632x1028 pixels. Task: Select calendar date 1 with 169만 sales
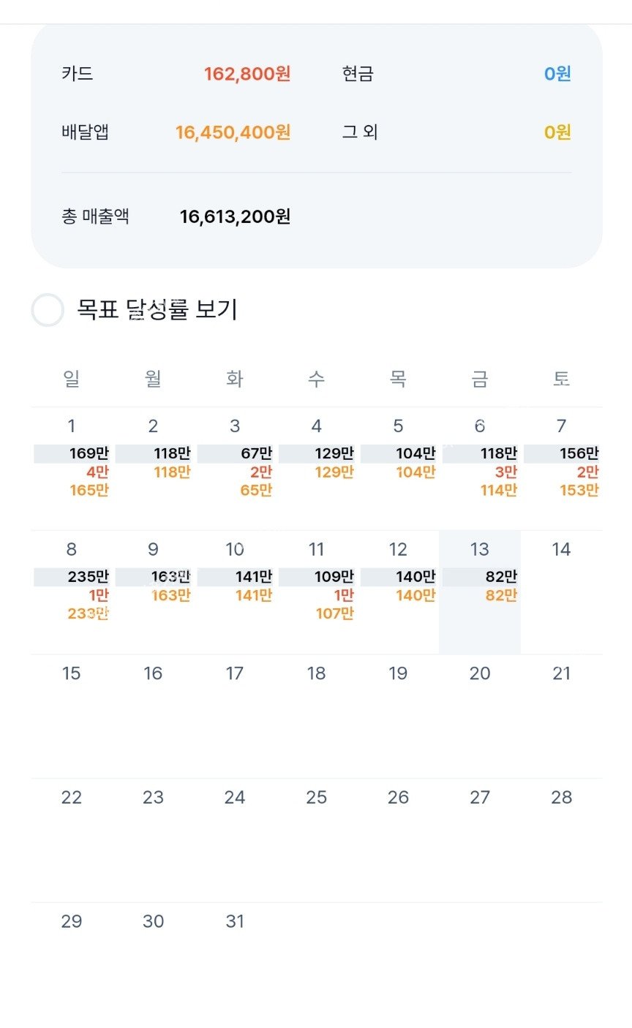coord(72,469)
